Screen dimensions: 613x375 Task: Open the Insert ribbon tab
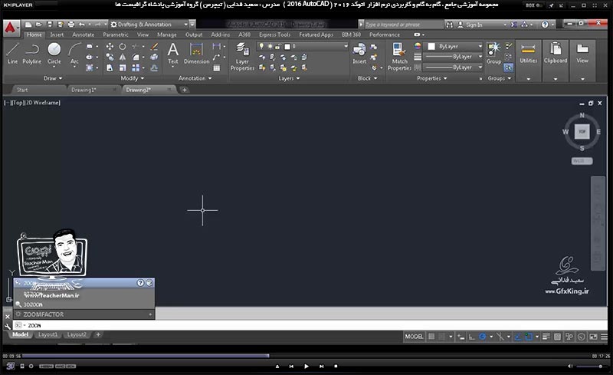pos(57,35)
